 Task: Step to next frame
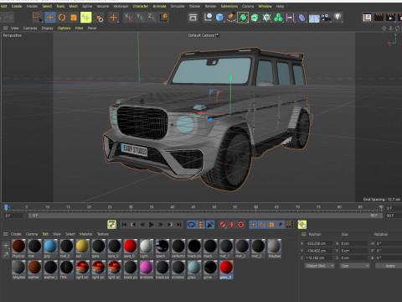pos(161,224)
